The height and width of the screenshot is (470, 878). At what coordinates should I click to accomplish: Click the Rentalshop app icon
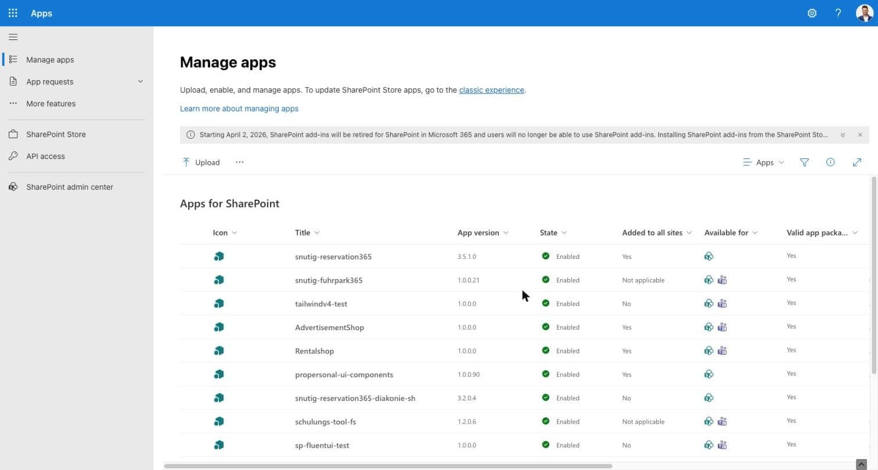219,351
